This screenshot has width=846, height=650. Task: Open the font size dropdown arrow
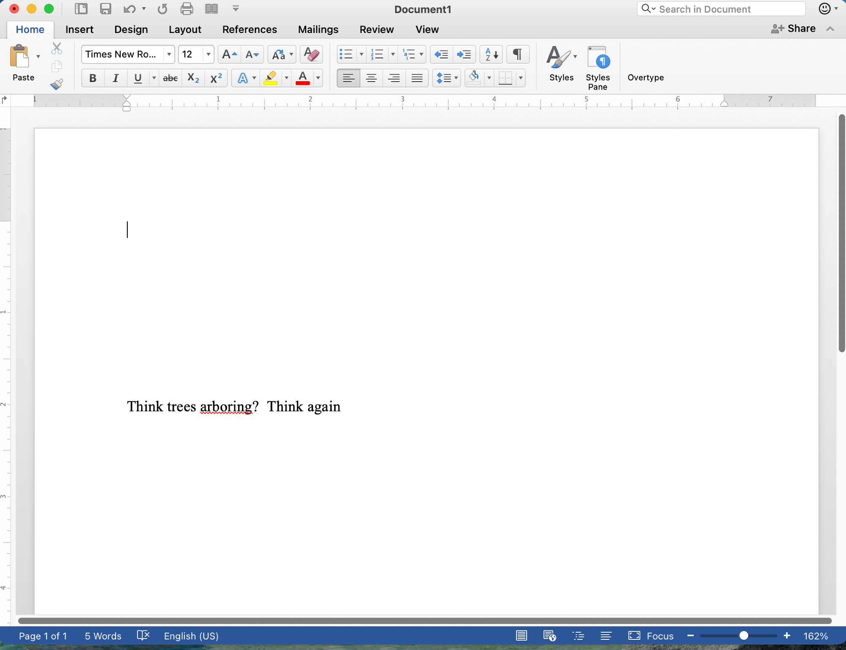(208, 55)
